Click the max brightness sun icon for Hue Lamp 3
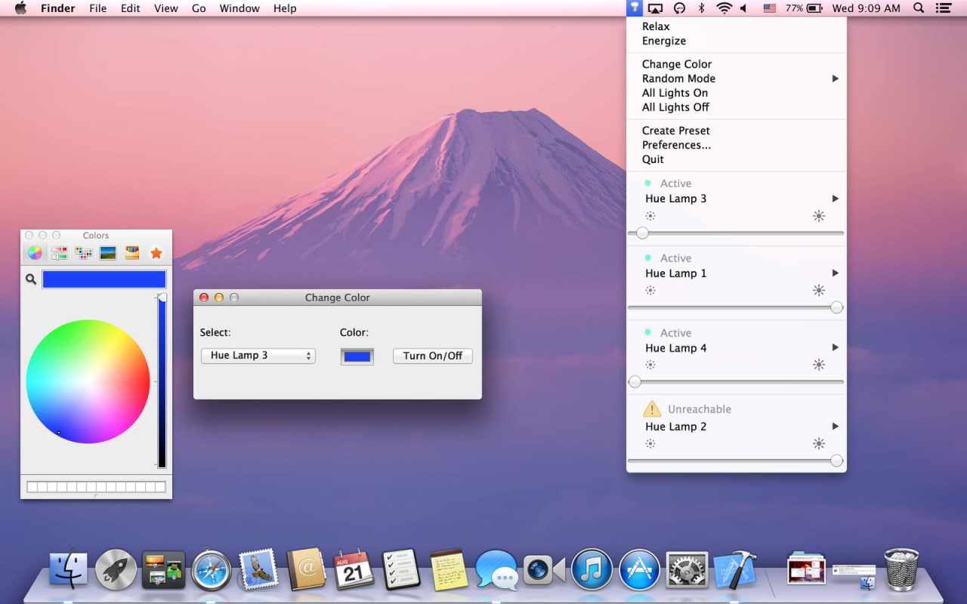 click(x=819, y=216)
